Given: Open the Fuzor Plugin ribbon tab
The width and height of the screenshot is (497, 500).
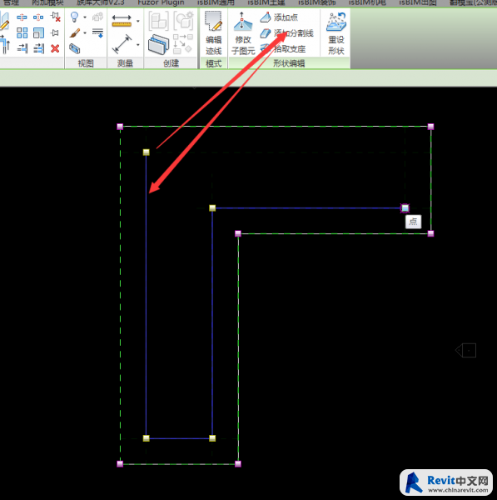Looking at the screenshot, I should (161, 2).
